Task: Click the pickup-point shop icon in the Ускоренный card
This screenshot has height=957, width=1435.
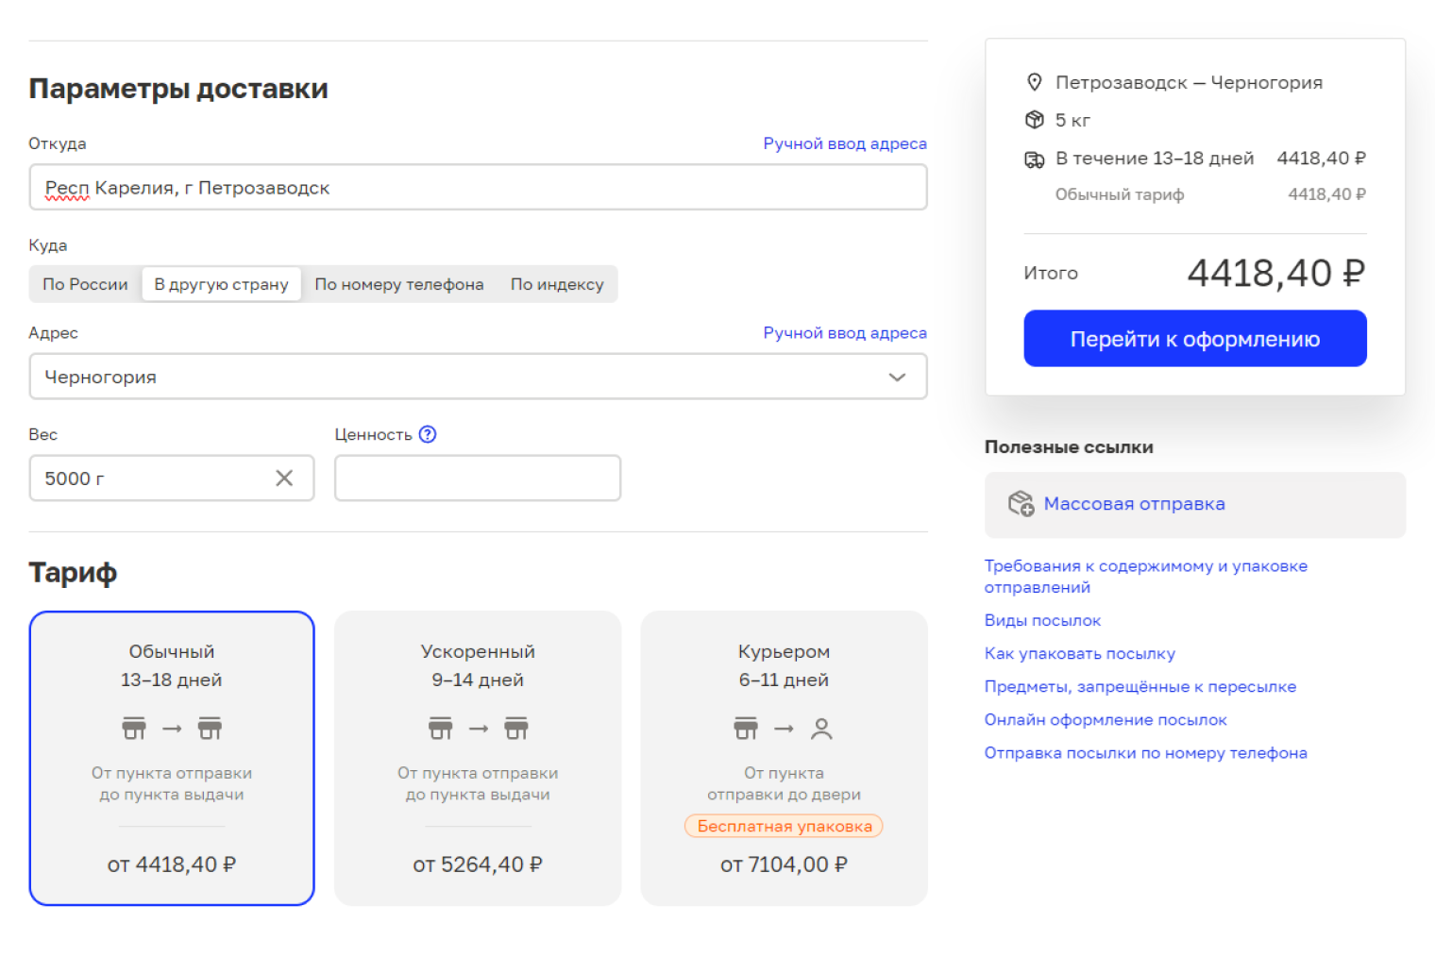Action: tap(516, 729)
